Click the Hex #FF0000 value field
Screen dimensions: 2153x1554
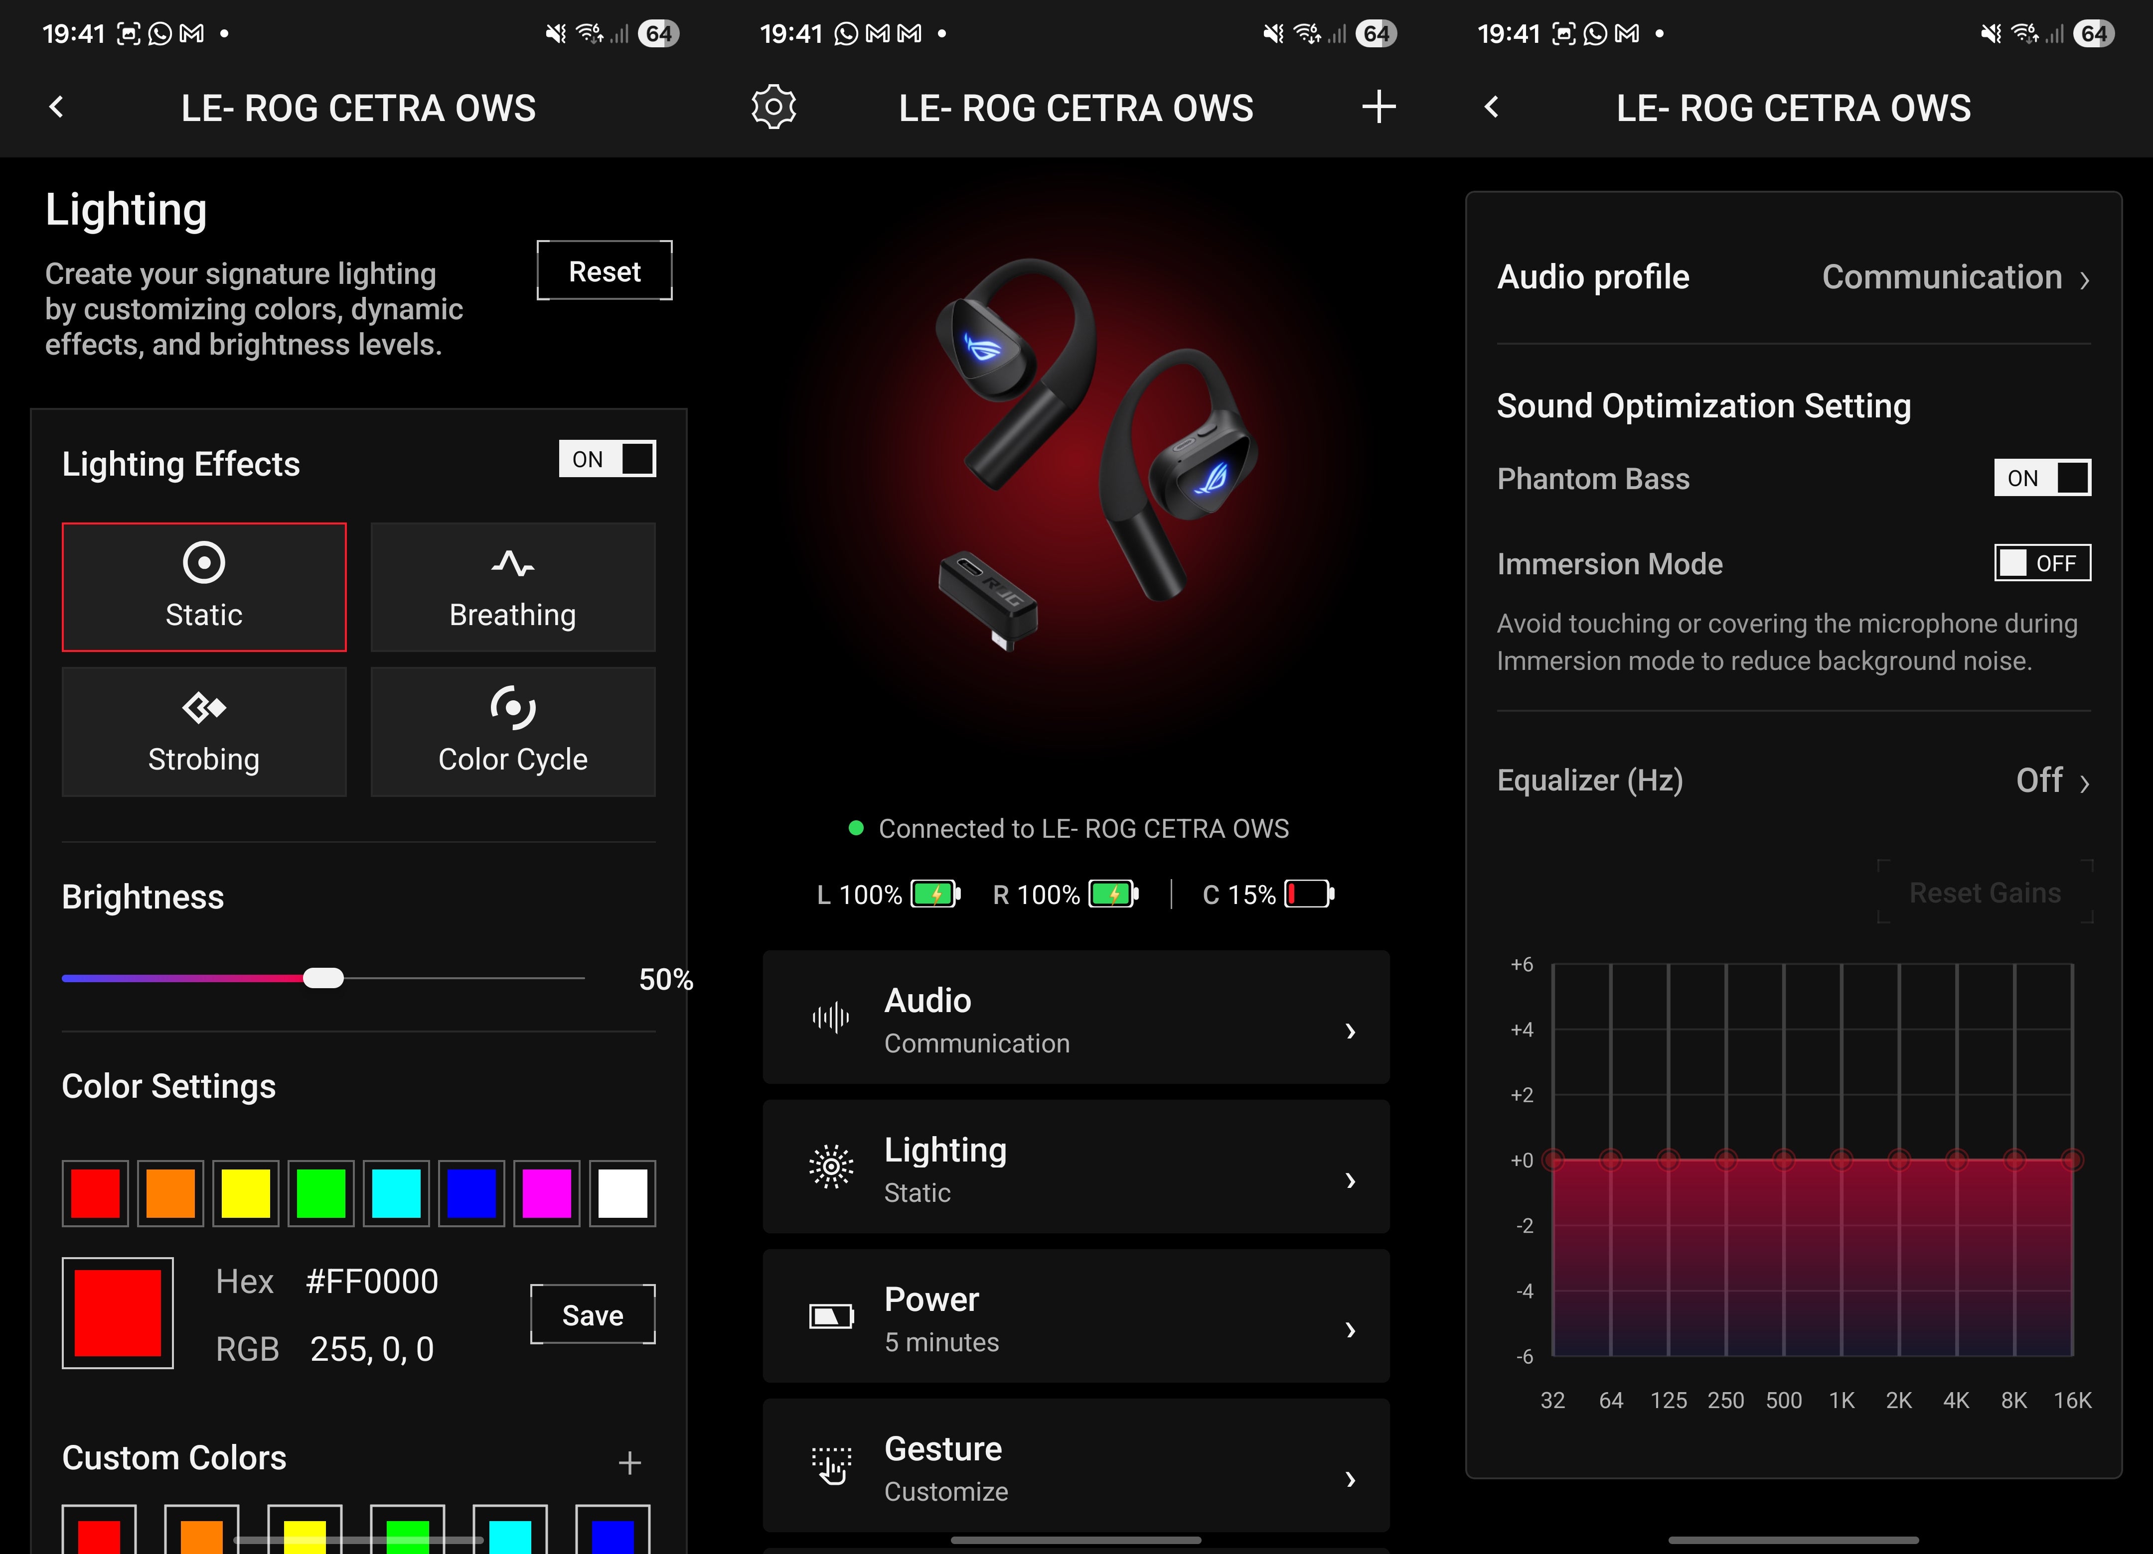[x=371, y=1282]
